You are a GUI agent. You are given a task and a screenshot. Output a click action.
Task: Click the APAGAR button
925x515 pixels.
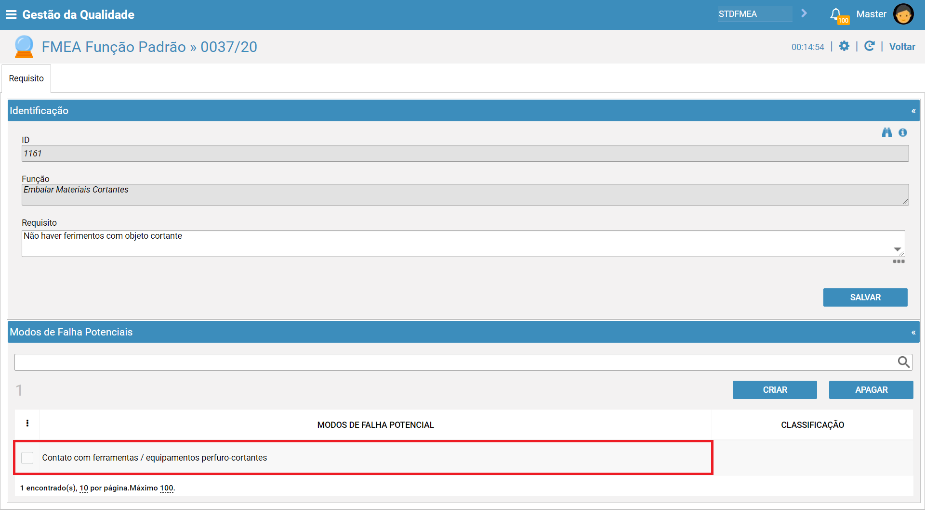(x=871, y=390)
